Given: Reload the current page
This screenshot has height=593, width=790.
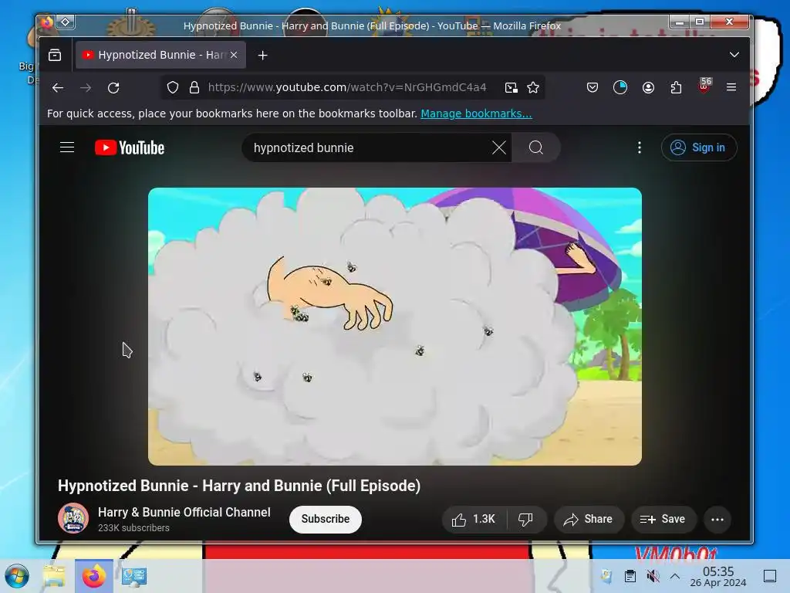Looking at the screenshot, I should point(114,88).
